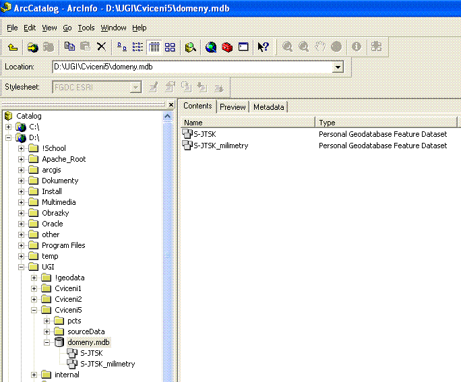The height and width of the screenshot is (382, 461).
Task: Open the Help menu
Action: pos(139,28)
